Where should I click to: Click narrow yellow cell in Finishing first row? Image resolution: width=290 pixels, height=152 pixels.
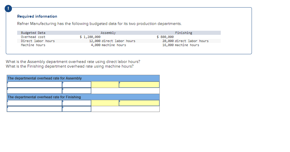point(105,103)
